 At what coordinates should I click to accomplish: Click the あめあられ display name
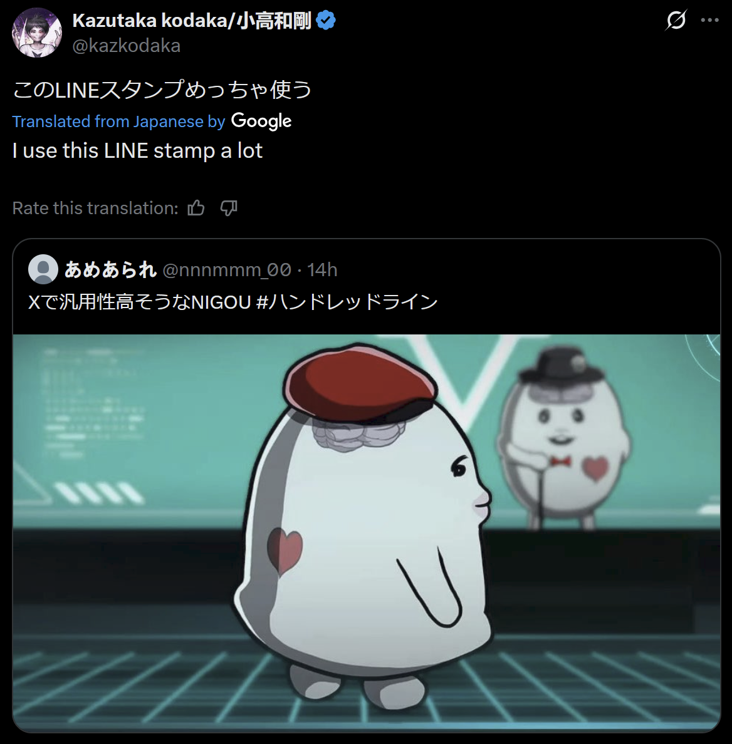click(110, 269)
